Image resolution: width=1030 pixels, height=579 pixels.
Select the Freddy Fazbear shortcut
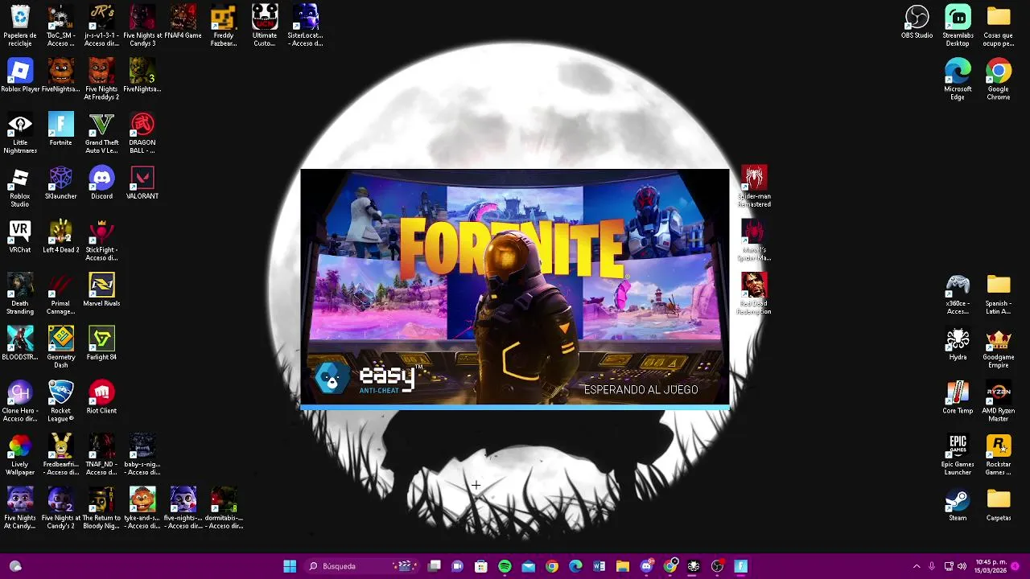224,25
